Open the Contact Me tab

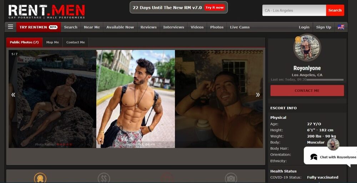75,42
